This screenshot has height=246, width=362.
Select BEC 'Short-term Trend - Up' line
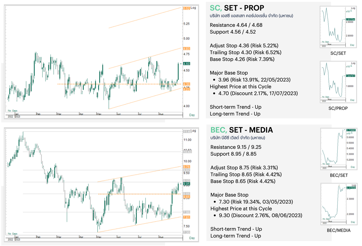click(x=236, y=229)
